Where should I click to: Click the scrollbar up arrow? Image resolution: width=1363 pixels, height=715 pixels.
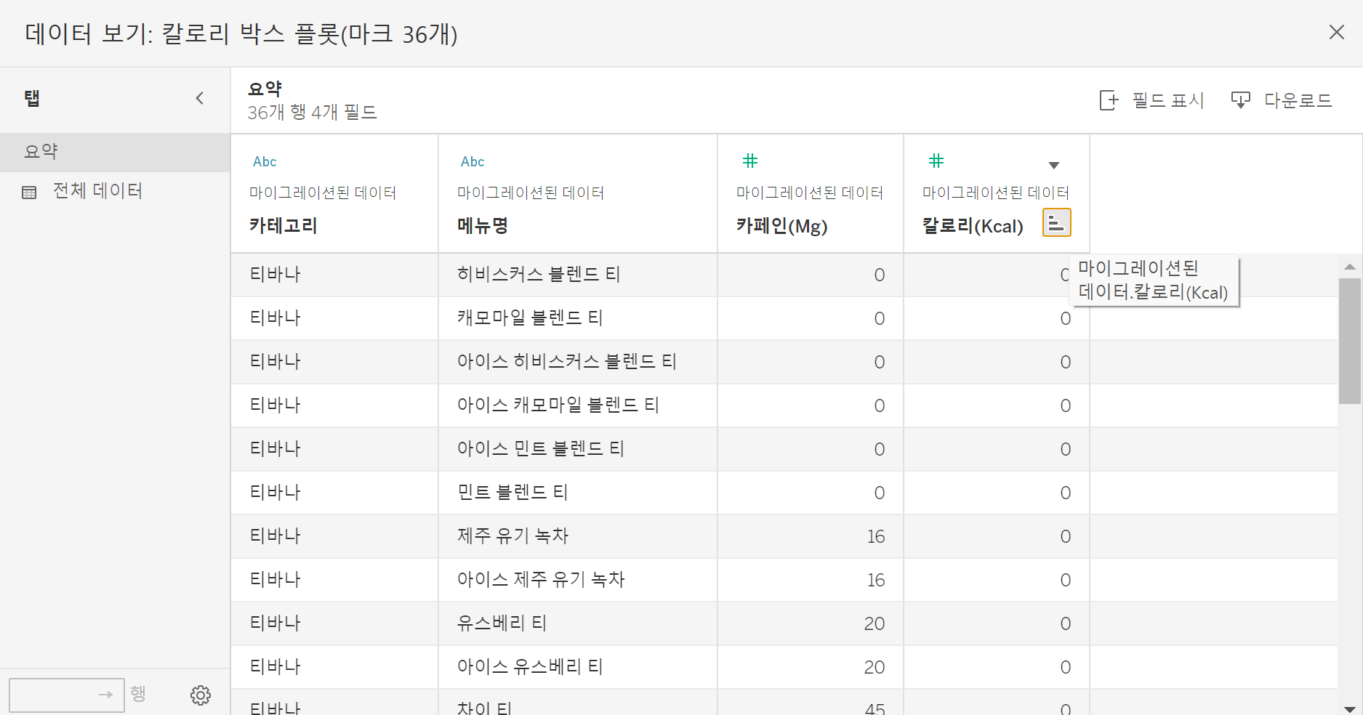(1350, 267)
